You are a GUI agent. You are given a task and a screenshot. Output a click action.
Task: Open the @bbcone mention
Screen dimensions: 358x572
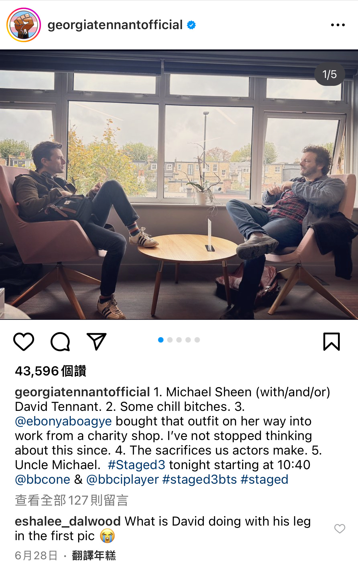pyautogui.click(x=43, y=479)
